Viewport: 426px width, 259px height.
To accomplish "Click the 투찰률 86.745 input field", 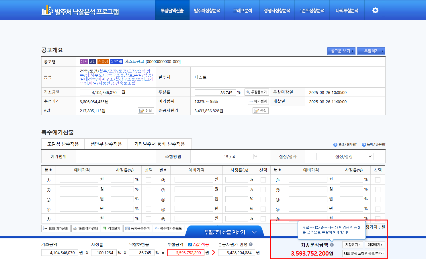I will [x=215, y=93].
